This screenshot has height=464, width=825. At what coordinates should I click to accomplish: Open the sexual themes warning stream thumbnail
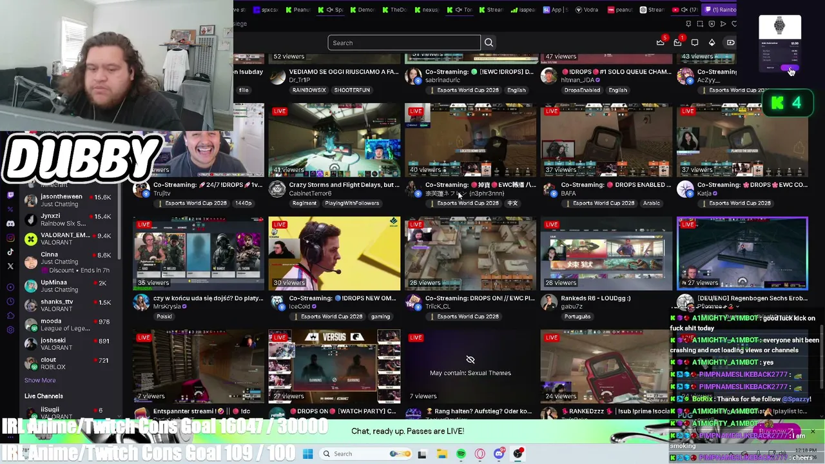pyautogui.click(x=471, y=367)
